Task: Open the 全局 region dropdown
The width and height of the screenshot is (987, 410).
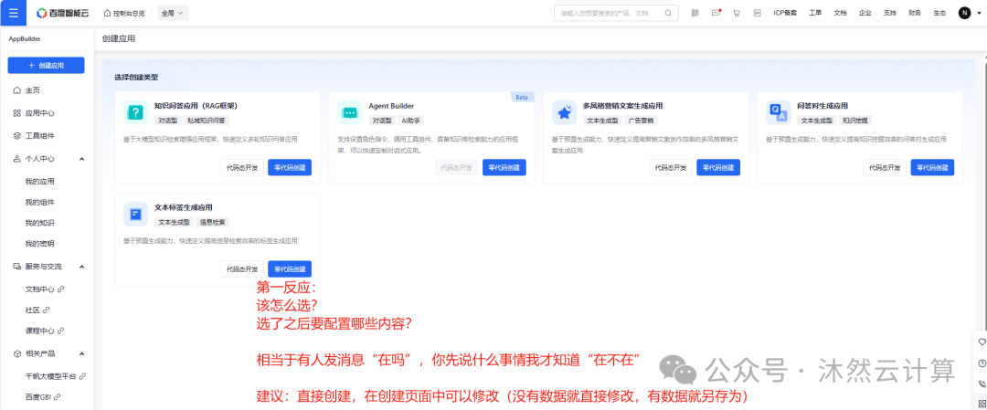Action: 173,13
